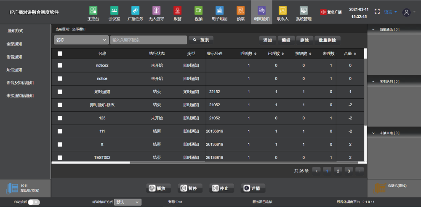Check the box for 123 row

point(60,118)
